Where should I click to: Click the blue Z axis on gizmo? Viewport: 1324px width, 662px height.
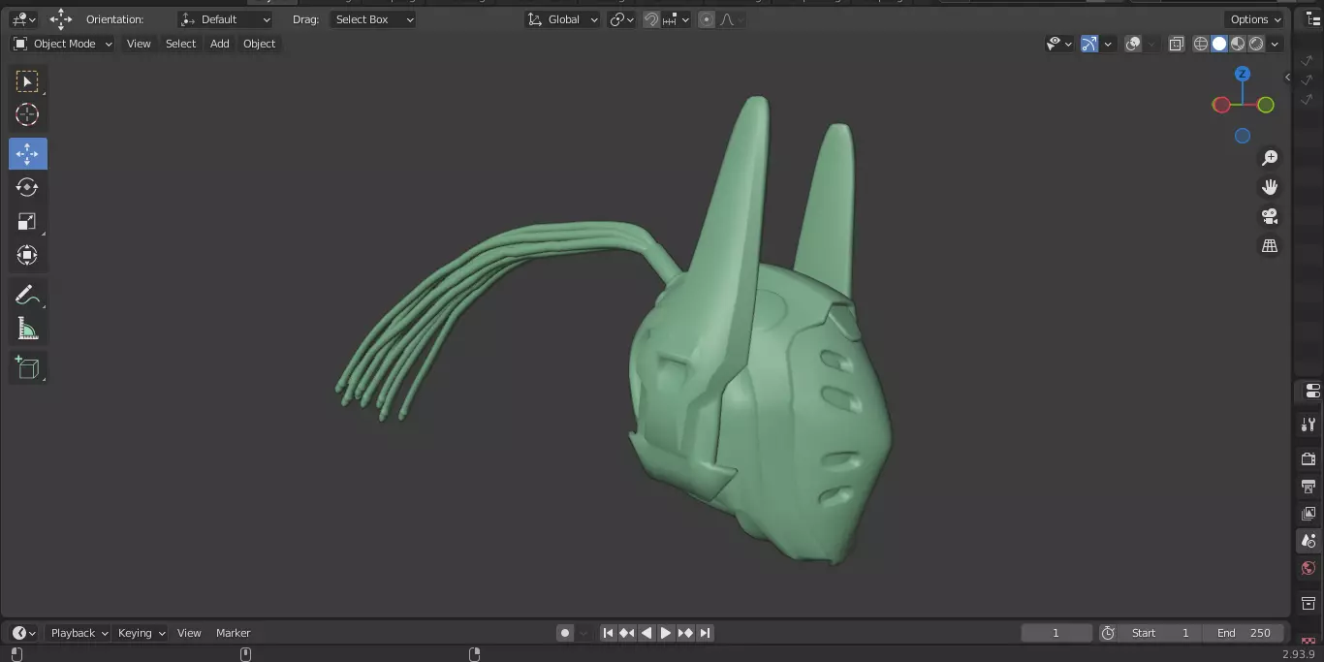1243,74
